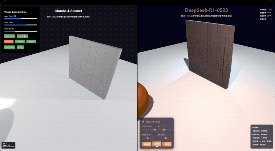
Task: Click the Pause green button
Action: 20,47
